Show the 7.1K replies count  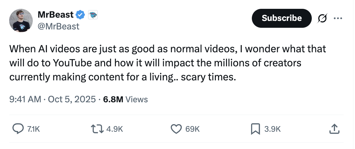pos(33,129)
